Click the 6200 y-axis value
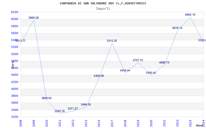This screenshot has height=128, width=206. pyautogui.click(x=15, y=12)
